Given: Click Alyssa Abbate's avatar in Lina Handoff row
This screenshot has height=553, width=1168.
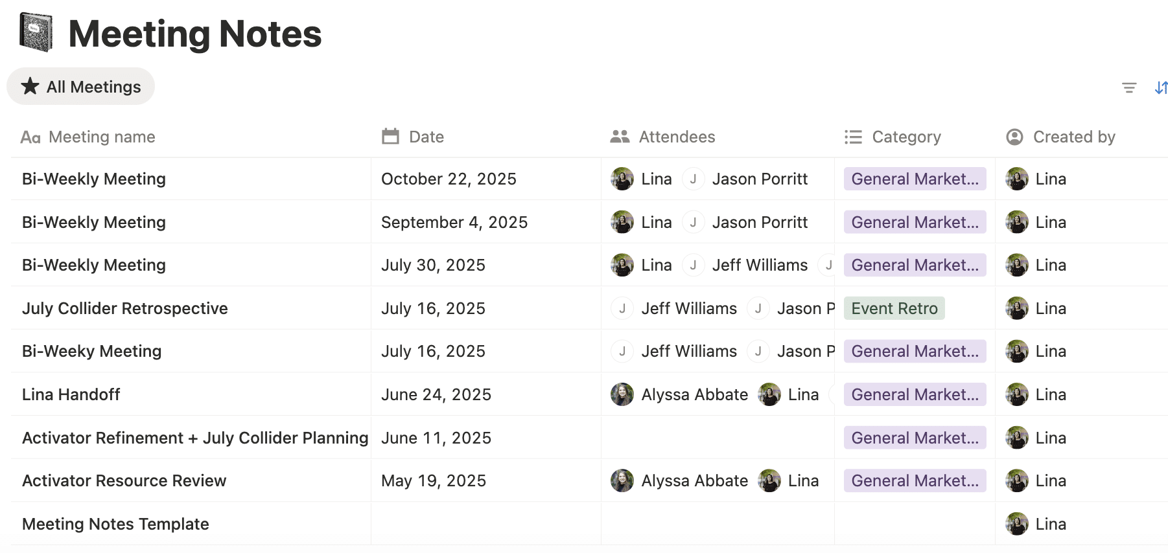Looking at the screenshot, I should [621, 394].
